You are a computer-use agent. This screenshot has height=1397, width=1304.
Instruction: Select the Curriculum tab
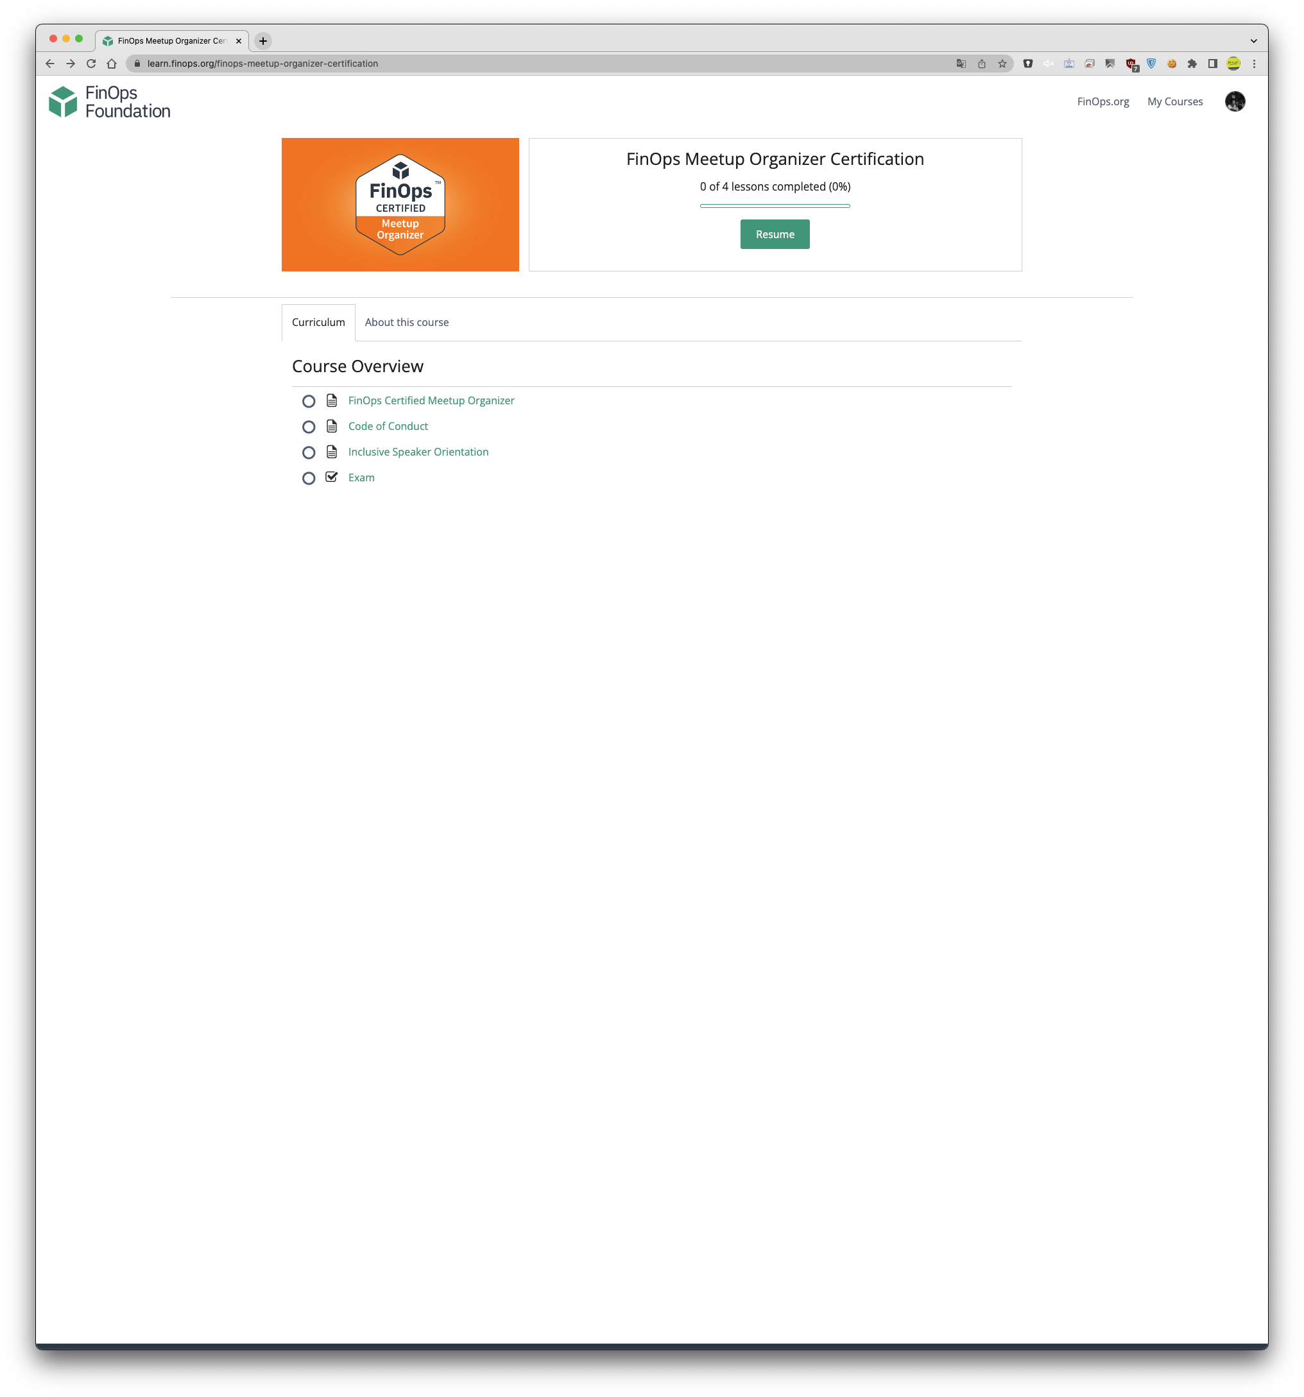(x=318, y=322)
